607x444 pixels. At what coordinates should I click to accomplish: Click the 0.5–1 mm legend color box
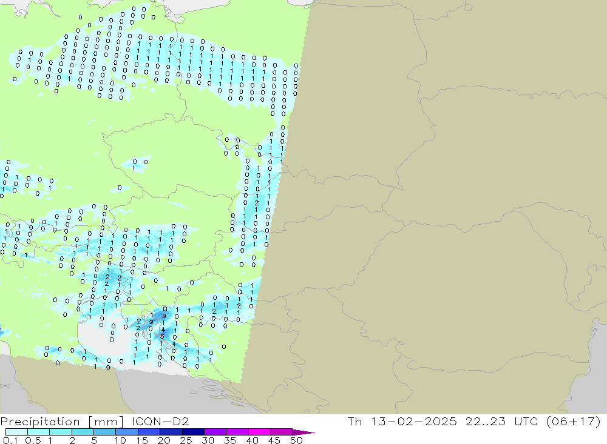(39, 432)
